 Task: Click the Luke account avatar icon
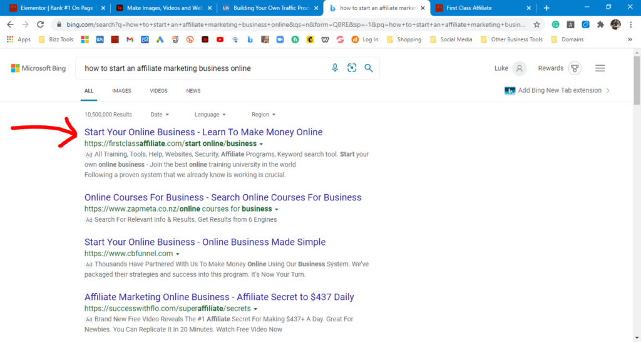coord(519,68)
